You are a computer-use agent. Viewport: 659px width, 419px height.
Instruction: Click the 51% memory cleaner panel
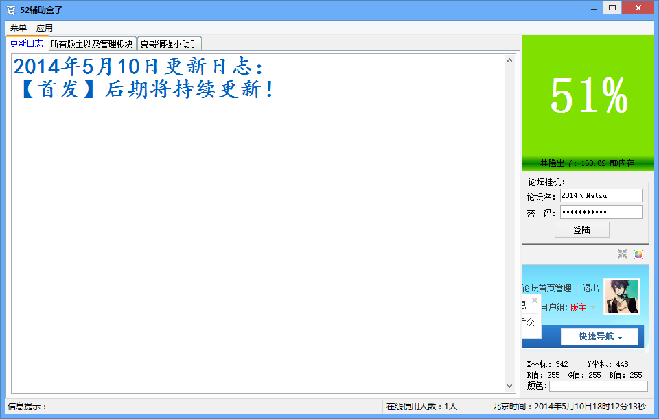click(588, 96)
